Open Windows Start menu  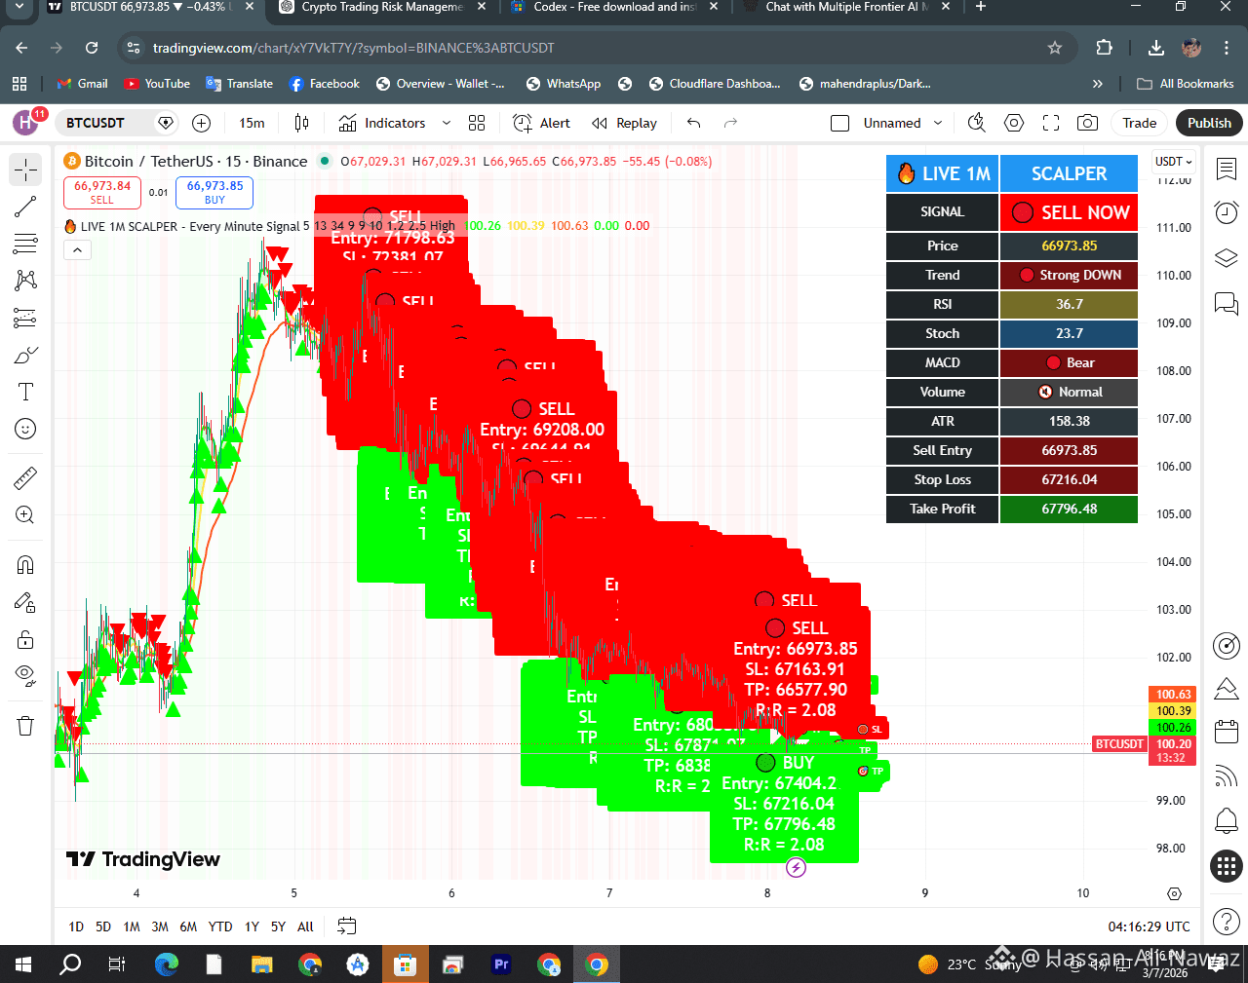23,964
